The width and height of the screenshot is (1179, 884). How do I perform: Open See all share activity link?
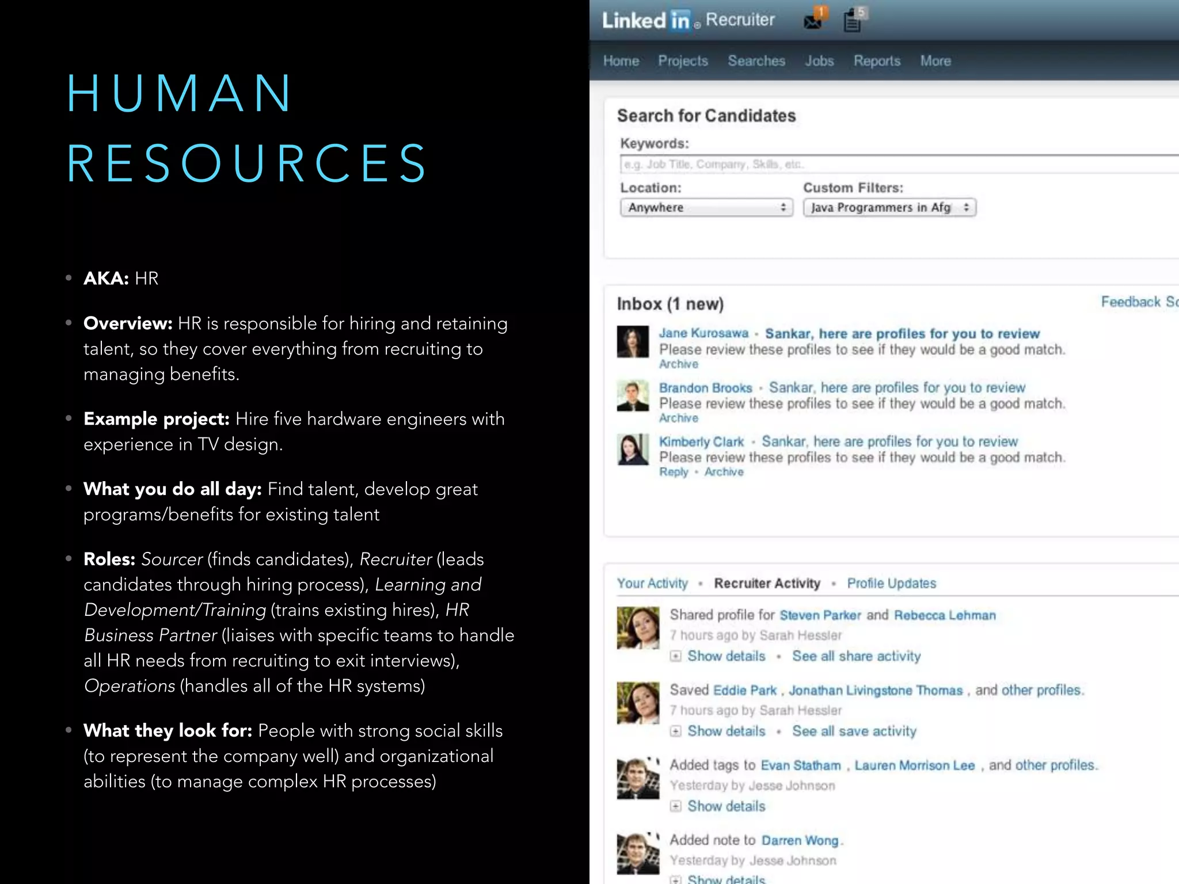click(x=856, y=656)
